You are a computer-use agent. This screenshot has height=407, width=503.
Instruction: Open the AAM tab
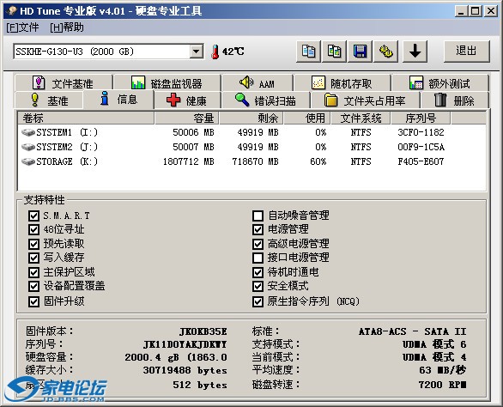click(258, 83)
